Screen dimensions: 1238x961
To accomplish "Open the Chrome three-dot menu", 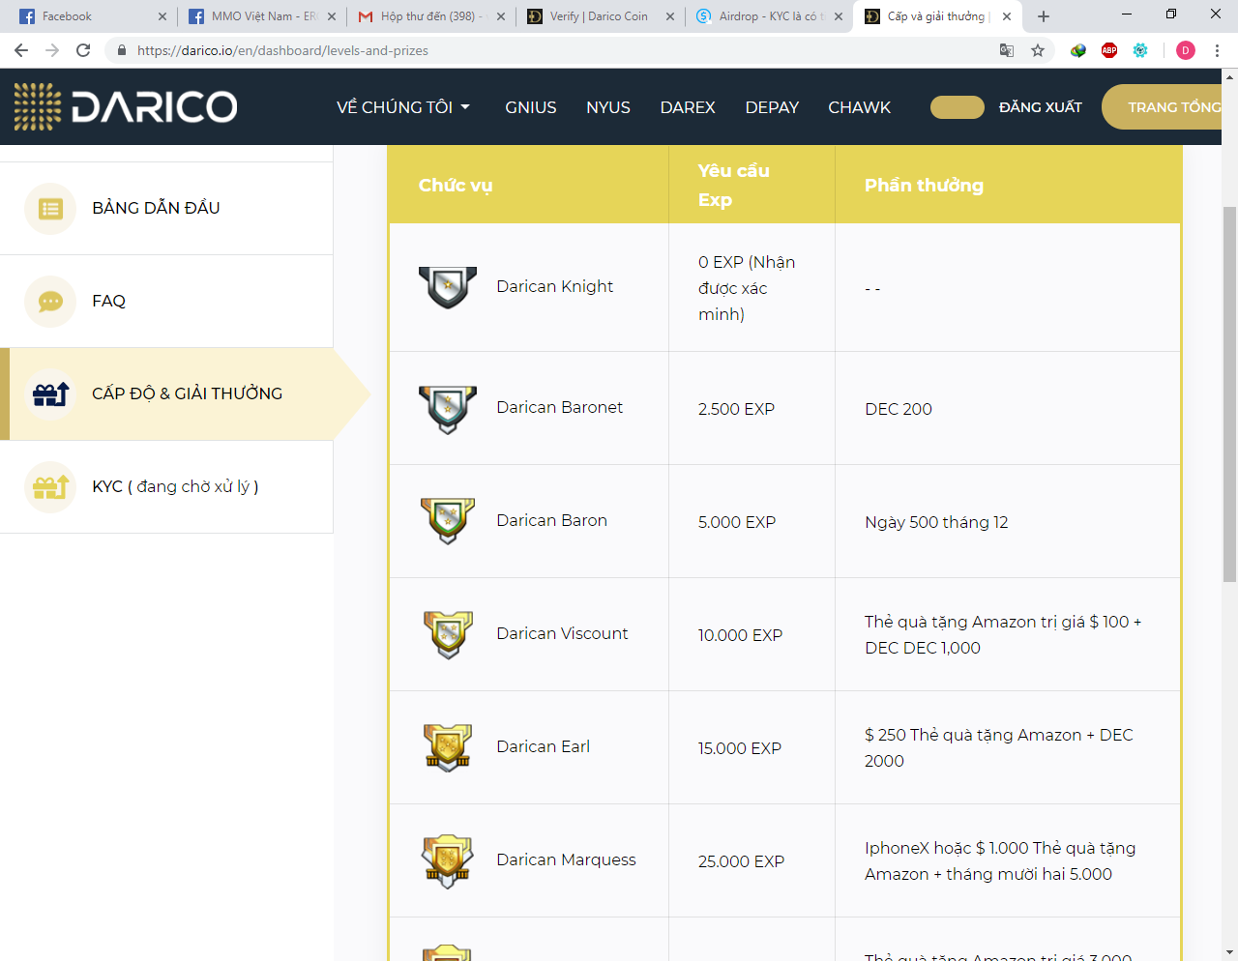I will click(x=1217, y=50).
